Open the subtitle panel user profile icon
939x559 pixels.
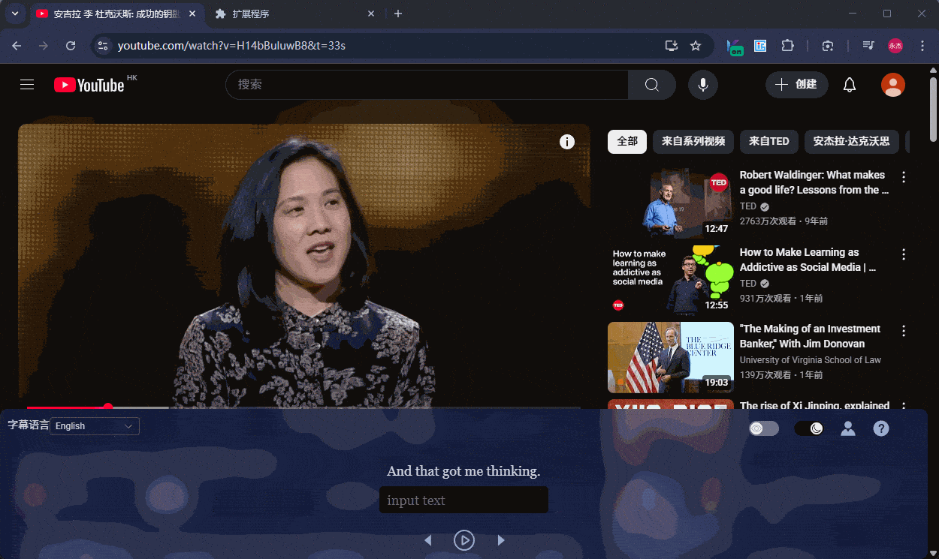[848, 428]
